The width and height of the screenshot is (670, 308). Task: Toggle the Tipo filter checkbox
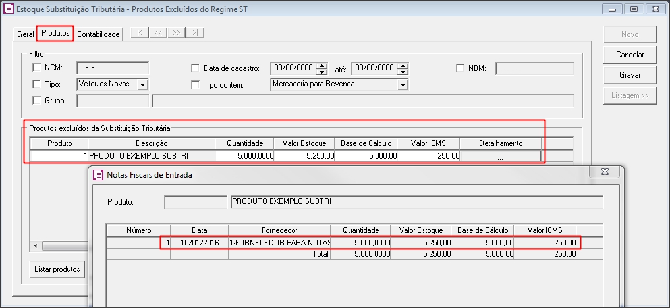[x=36, y=84]
